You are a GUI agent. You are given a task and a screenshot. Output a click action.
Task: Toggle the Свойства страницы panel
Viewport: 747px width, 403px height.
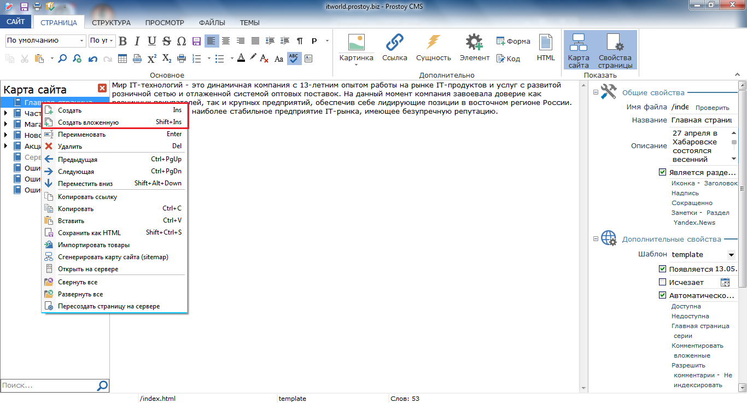click(x=615, y=50)
